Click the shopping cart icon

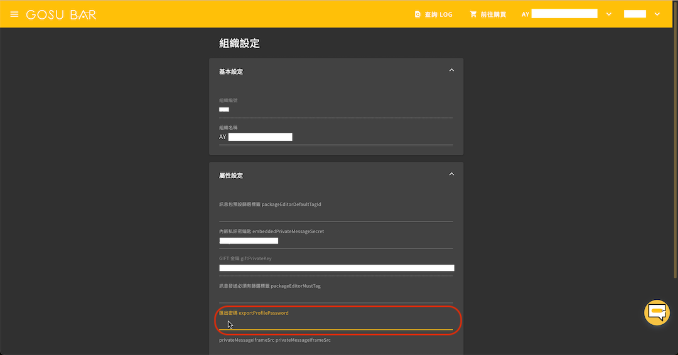click(x=473, y=14)
